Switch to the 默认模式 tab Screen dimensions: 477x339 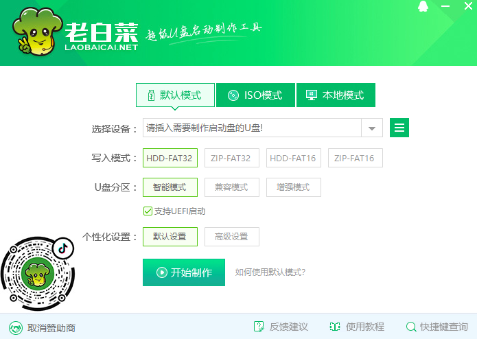click(x=175, y=95)
